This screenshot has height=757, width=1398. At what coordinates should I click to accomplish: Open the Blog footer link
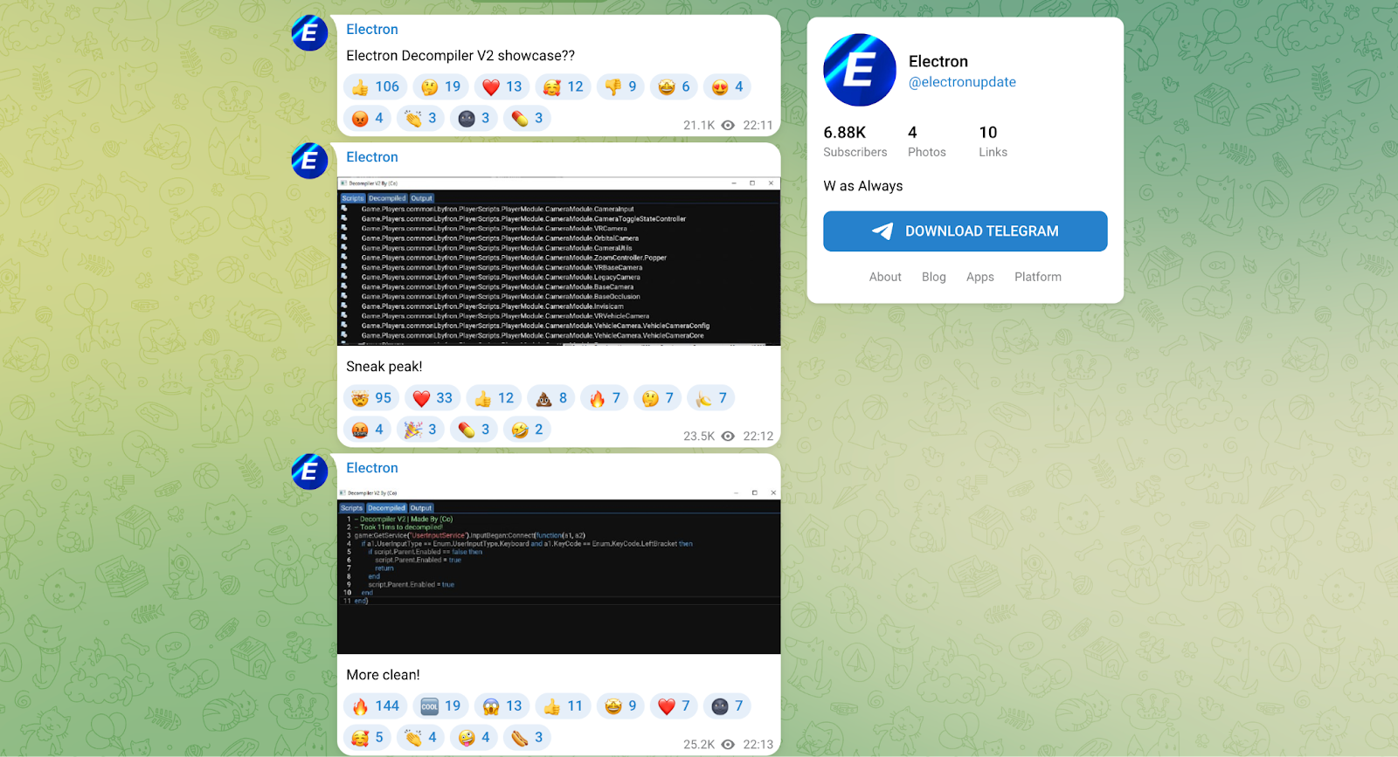(x=933, y=277)
